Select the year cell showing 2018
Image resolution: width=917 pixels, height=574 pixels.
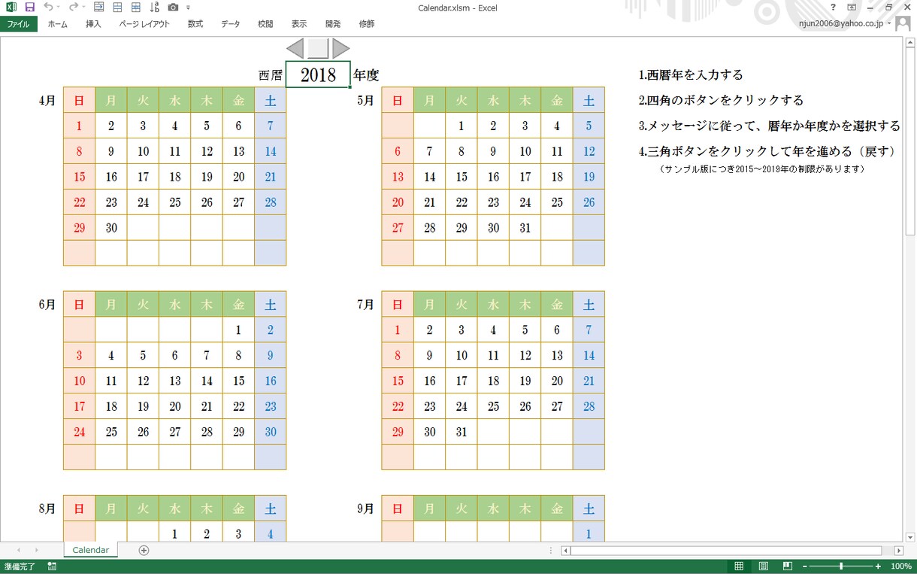coord(318,74)
